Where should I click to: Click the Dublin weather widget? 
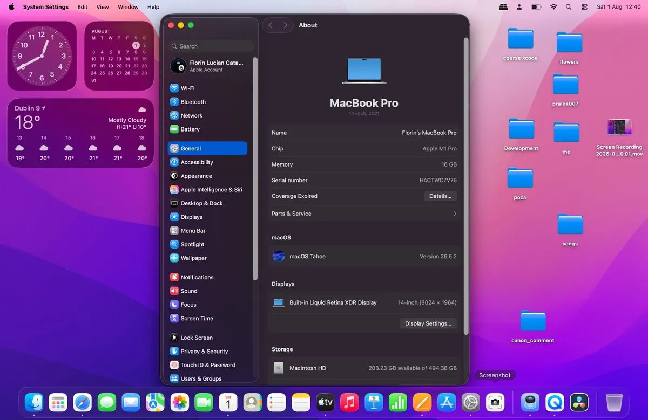click(80, 133)
